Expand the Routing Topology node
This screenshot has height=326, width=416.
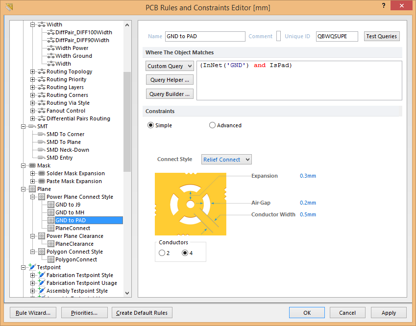(x=32, y=71)
